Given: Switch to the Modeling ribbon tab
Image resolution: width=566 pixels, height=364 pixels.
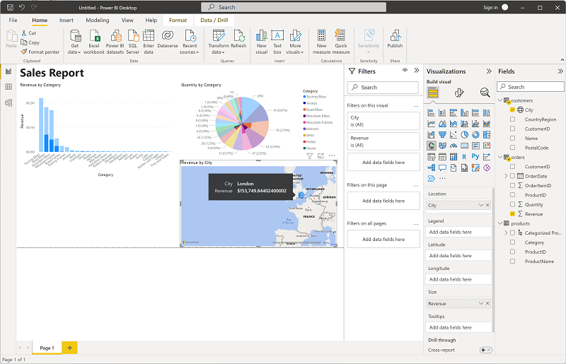Looking at the screenshot, I should coord(98,20).
